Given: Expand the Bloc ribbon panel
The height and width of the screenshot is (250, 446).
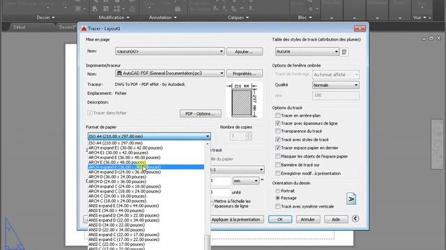Looking at the screenshot, I should pyautogui.click(x=305, y=17).
